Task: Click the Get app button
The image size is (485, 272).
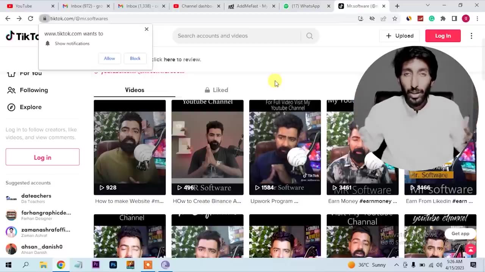Action: [460, 233]
